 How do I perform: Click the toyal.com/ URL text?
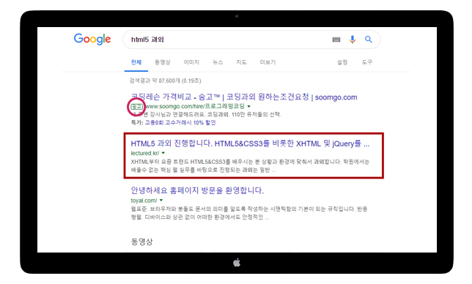(144, 201)
